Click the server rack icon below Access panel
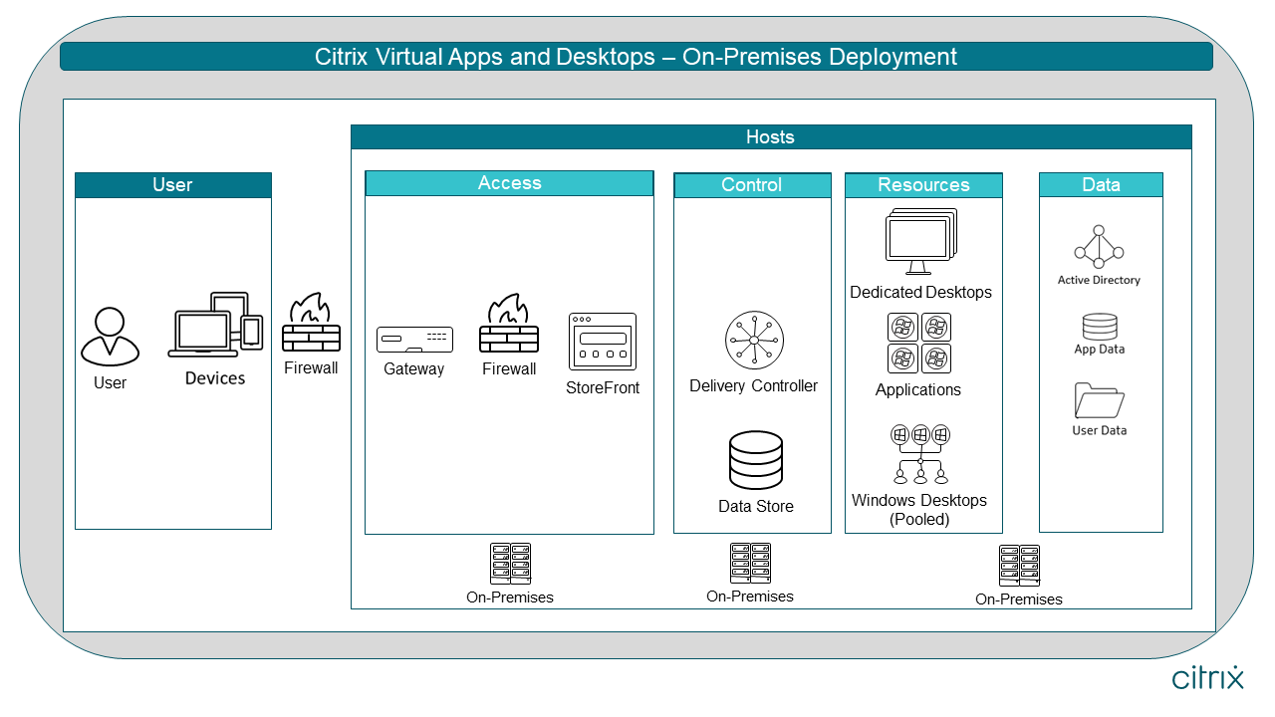This screenshot has width=1275, height=717. coord(510,564)
